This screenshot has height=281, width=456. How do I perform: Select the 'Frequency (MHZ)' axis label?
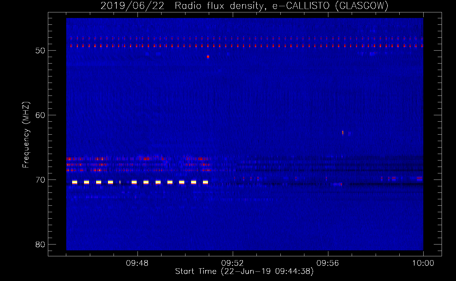(x=26, y=135)
